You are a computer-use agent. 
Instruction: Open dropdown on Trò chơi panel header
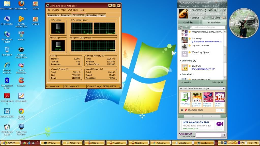click(x=224, y=89)
